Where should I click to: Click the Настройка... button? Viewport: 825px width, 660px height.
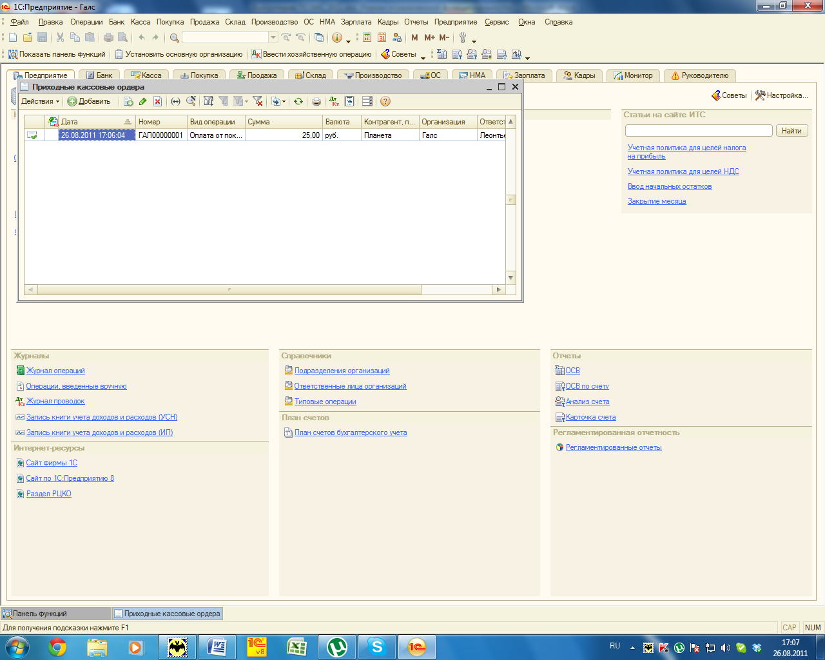(x=781, y=95)
